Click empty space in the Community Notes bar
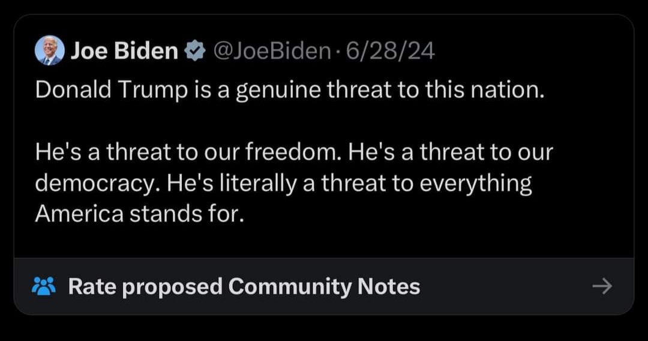Image resolution: width=648 pixels, height=341 pixels. coord(510,286)
